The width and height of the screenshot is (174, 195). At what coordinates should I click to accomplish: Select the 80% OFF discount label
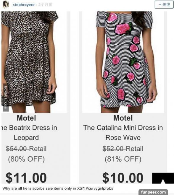(26, 159)
